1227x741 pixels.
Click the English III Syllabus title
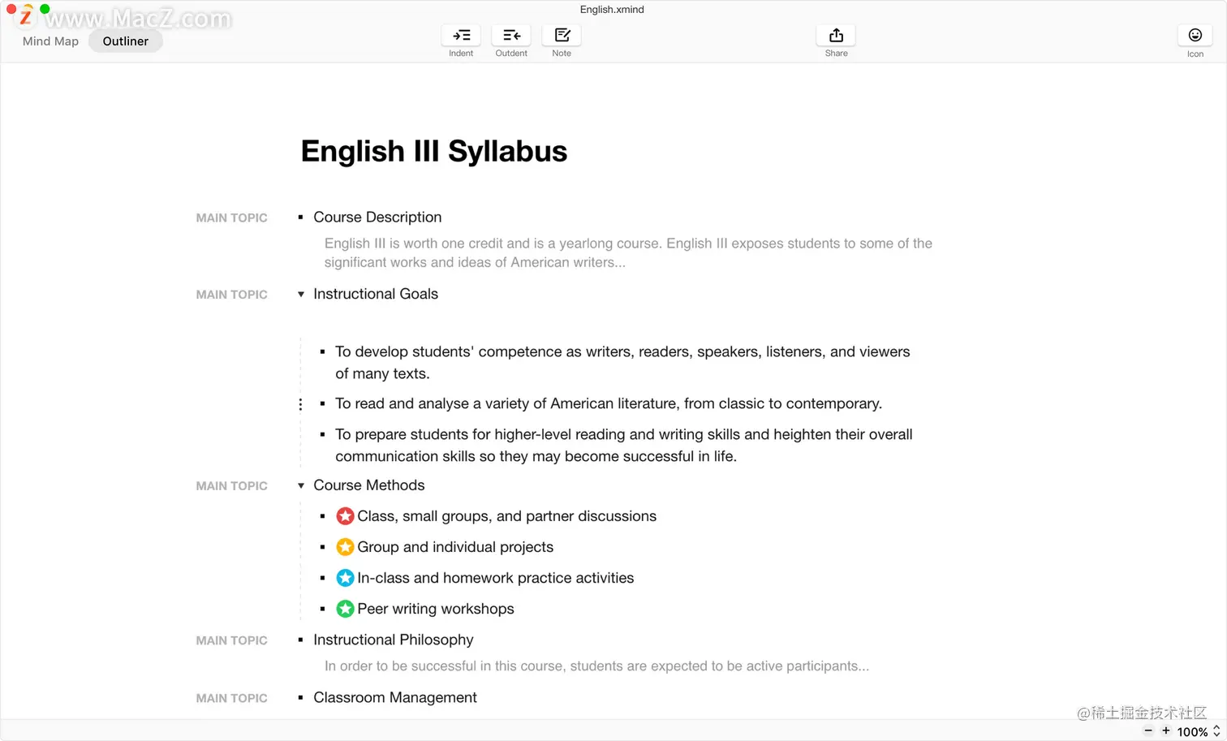[x=434, y=152]
